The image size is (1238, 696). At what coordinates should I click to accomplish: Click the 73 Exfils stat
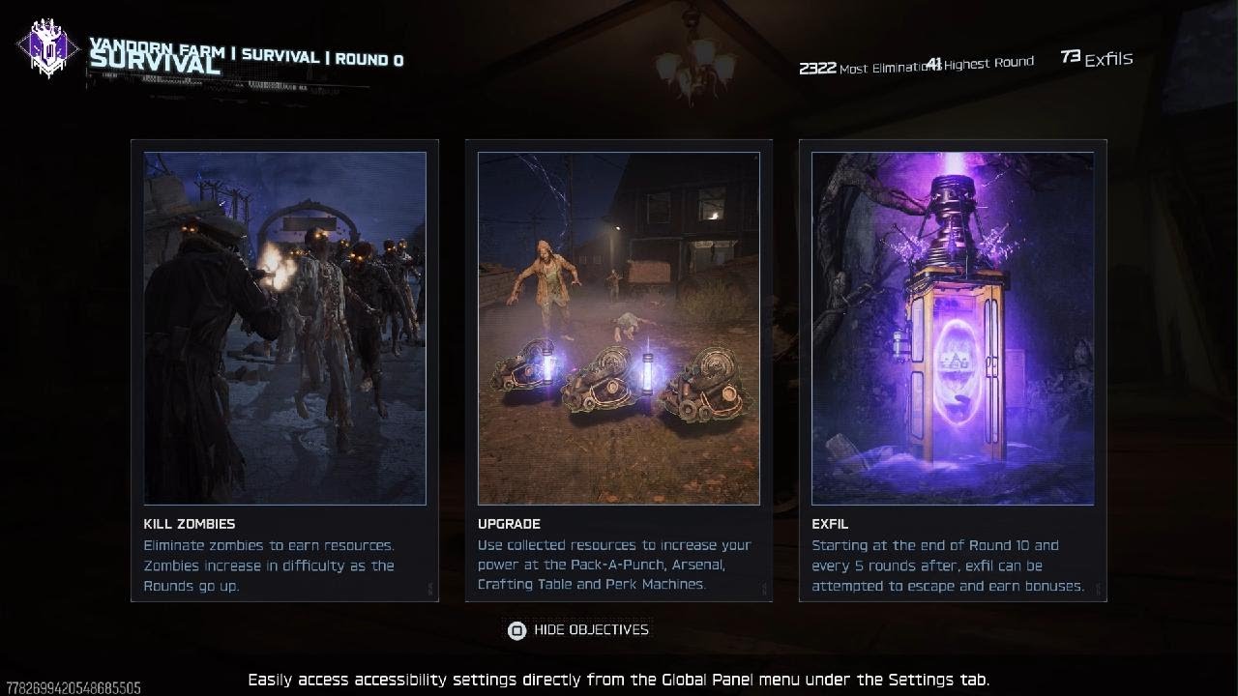[x=1096, y=58]
